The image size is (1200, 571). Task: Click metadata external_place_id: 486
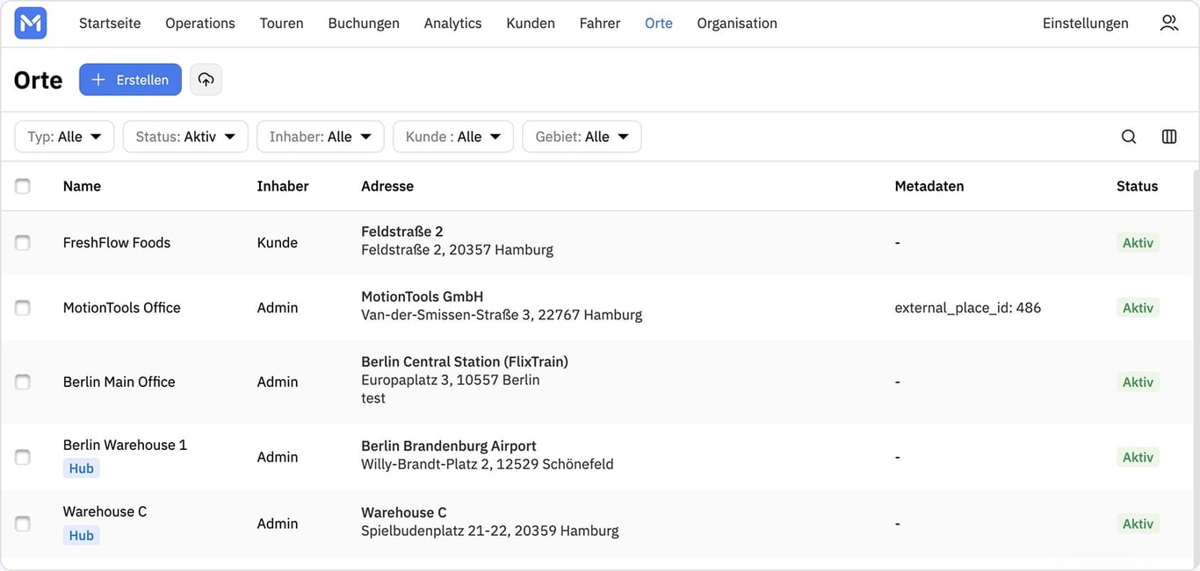click(x=968, y=308)
